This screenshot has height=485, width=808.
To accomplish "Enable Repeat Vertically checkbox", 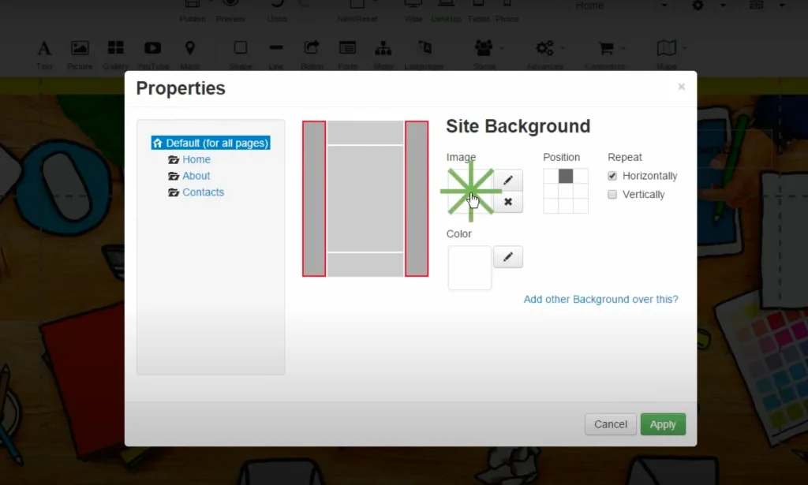I will (x=612, y=195).
